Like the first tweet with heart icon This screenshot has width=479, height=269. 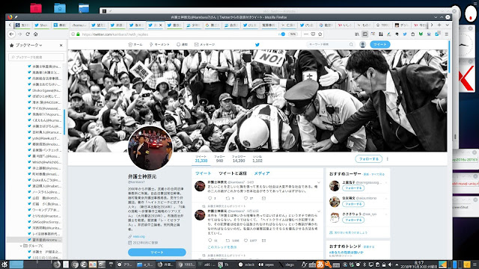coord(245,198)
